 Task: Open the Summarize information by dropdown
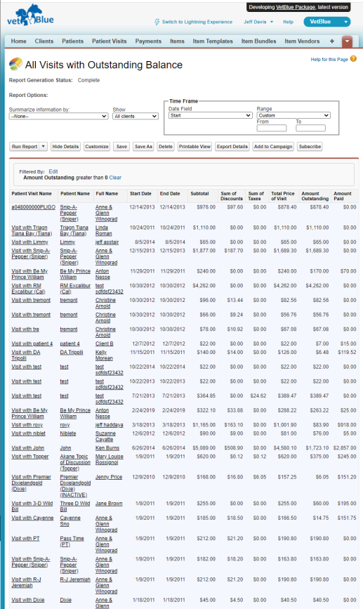pyautogui.click(x=58, y=116)
